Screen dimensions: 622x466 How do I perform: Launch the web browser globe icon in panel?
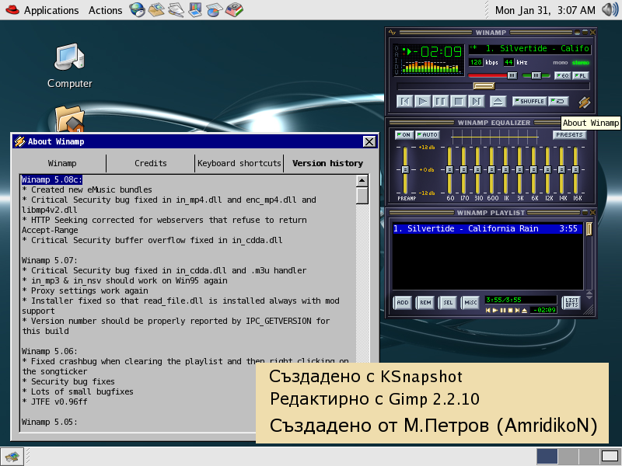[x=138, y=10]
